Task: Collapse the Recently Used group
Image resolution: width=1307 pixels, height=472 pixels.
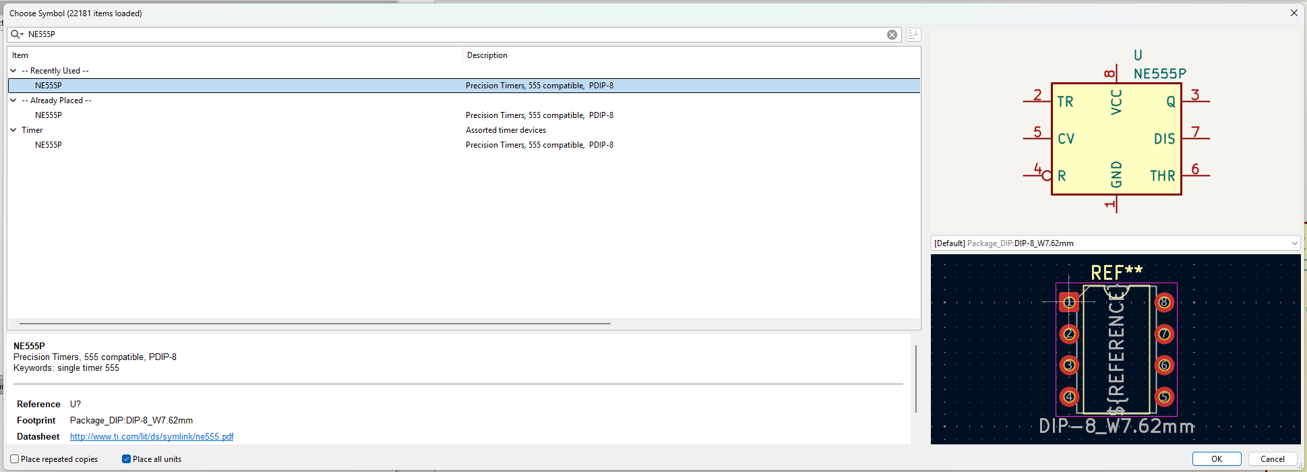Action: pos(13,71)
